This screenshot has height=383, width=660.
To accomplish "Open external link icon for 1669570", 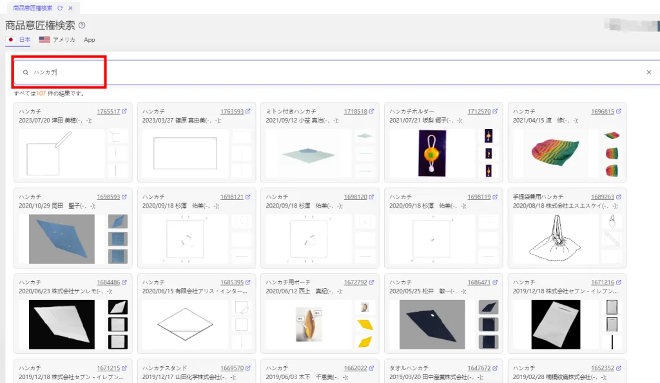I will 247,368.
